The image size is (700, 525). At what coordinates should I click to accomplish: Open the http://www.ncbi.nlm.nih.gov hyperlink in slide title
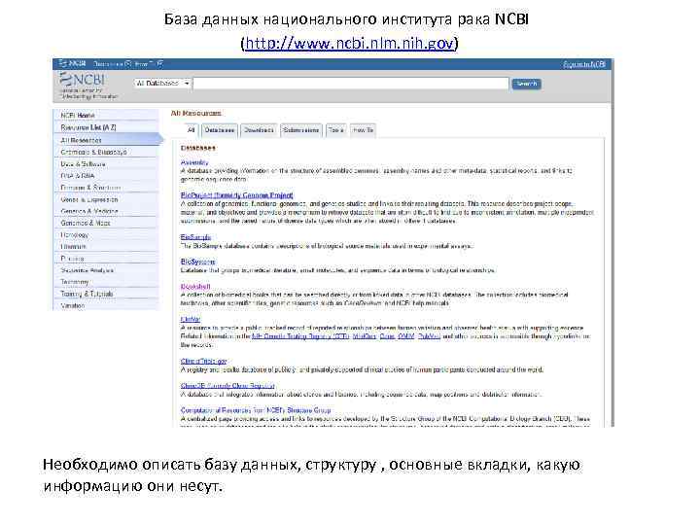click(350, 44)
